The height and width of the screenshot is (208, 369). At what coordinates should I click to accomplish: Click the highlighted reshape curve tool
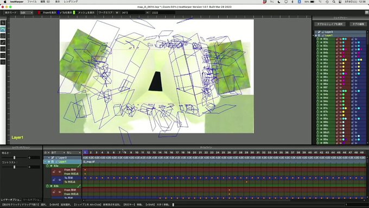[3, 29]
